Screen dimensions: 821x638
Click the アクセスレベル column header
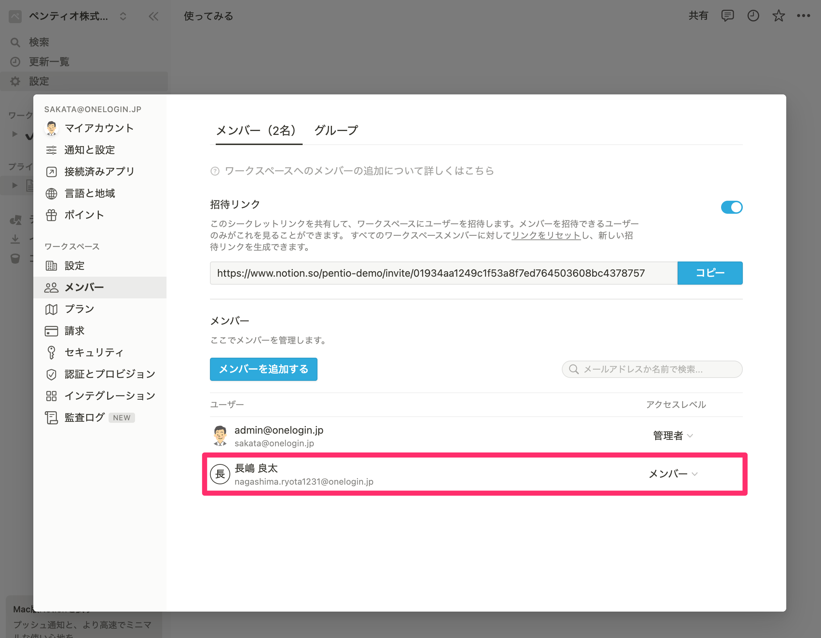point(675,404)
